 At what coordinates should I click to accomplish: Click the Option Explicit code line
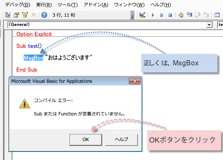point(34,34)
